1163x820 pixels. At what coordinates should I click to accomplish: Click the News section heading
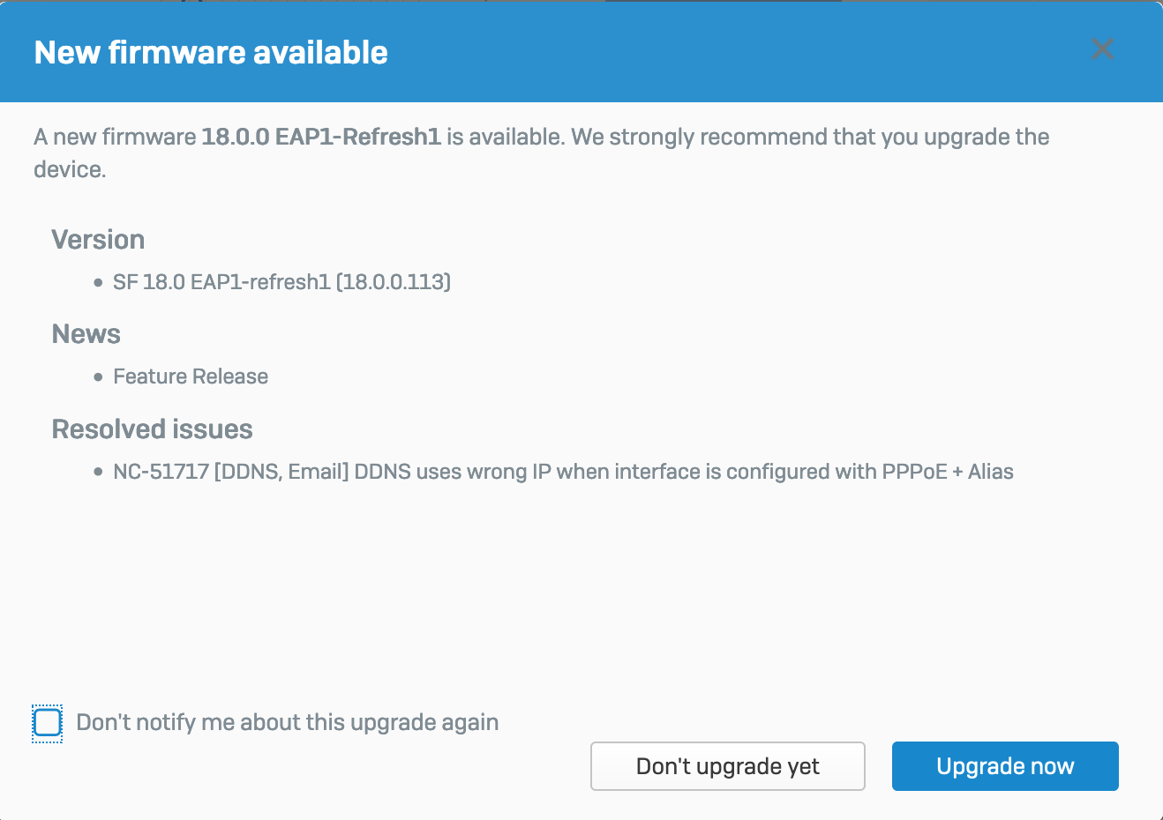click(x=86, y=334)
